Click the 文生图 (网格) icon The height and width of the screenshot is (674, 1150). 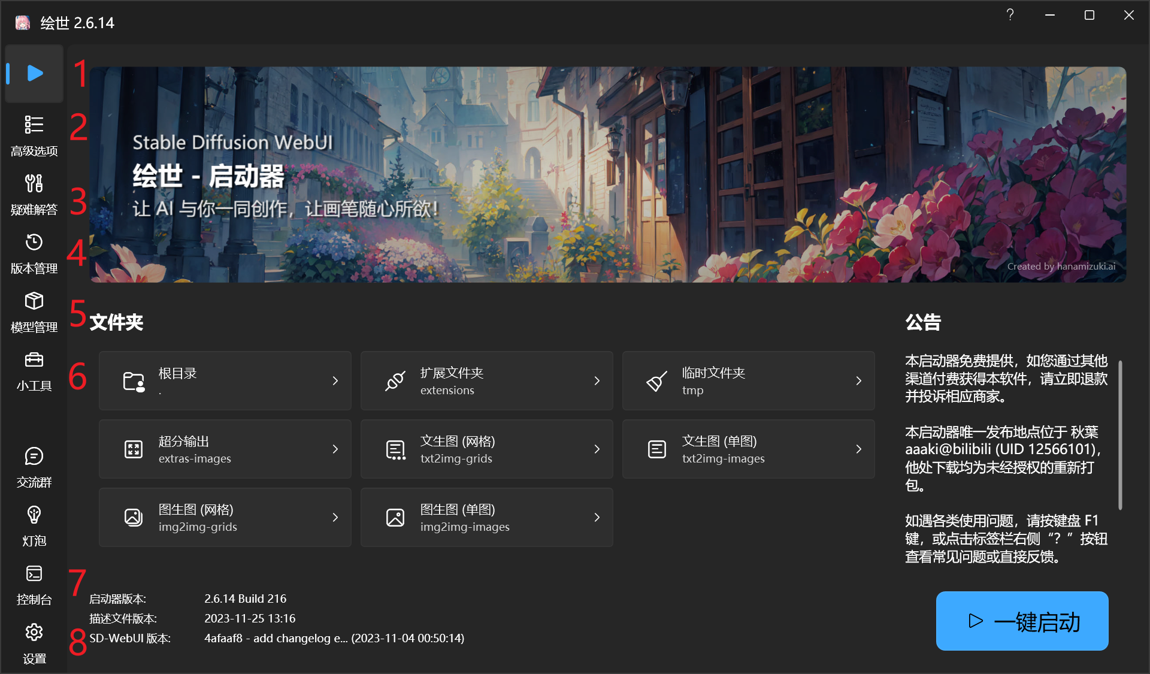click(395, 449)
